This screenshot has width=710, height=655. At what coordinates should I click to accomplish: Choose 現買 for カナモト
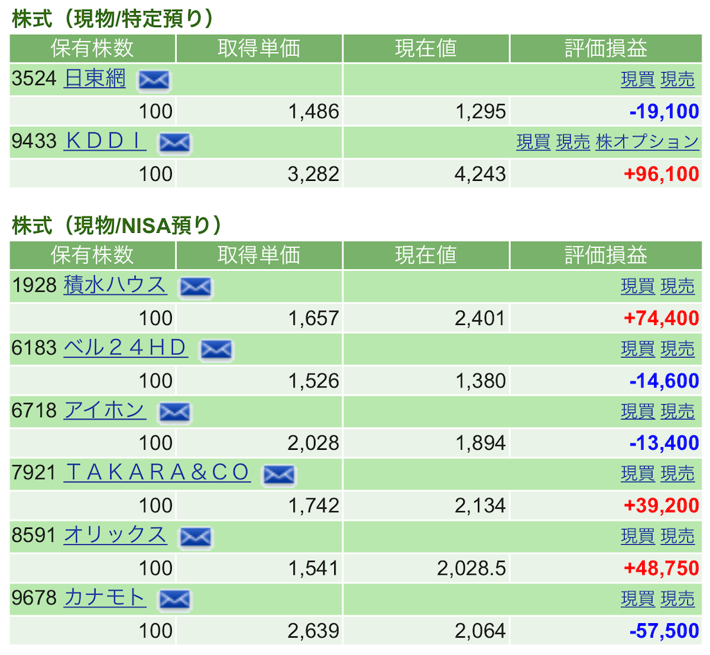638,599
